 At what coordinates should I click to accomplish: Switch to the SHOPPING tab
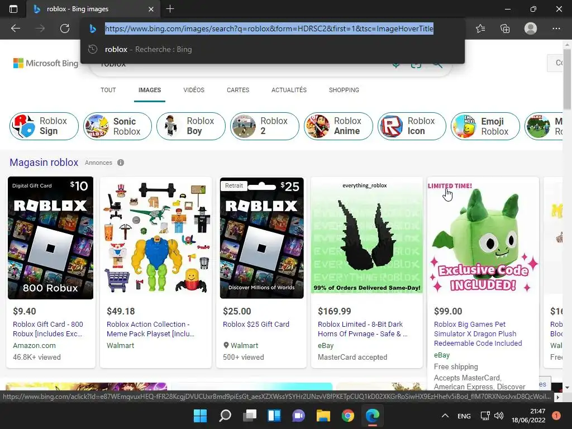coord(344,90)
